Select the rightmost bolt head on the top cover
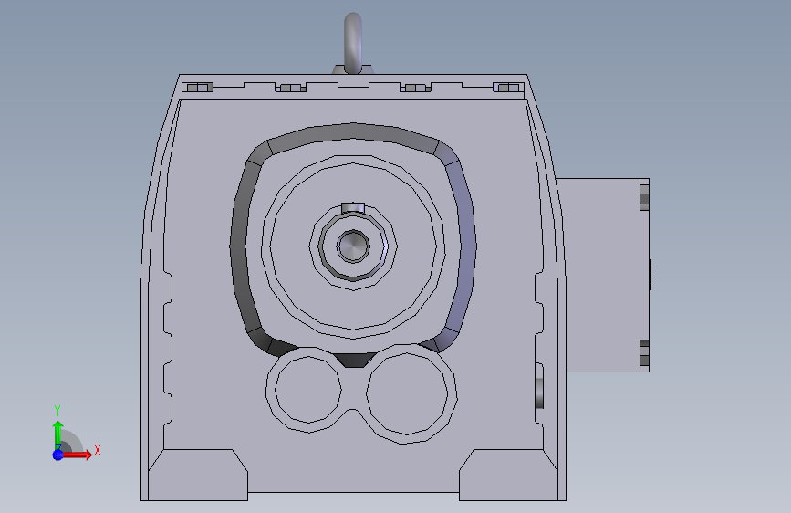 508,88
